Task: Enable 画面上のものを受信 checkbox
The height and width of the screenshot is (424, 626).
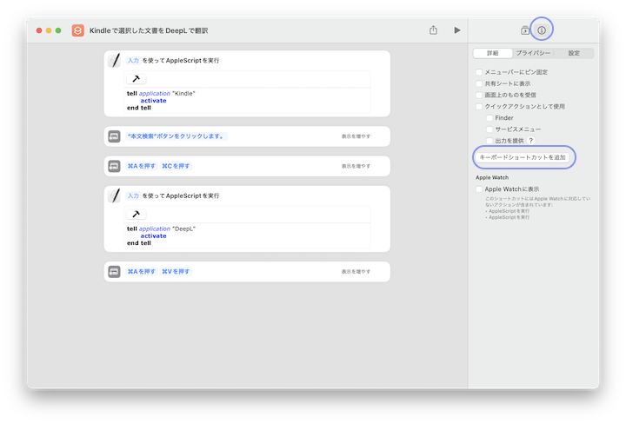Action: coord(479,95)
